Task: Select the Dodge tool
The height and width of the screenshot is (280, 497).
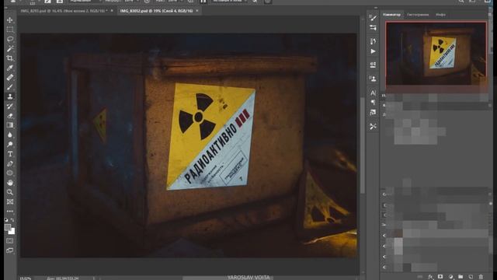Action: point(10,145)
